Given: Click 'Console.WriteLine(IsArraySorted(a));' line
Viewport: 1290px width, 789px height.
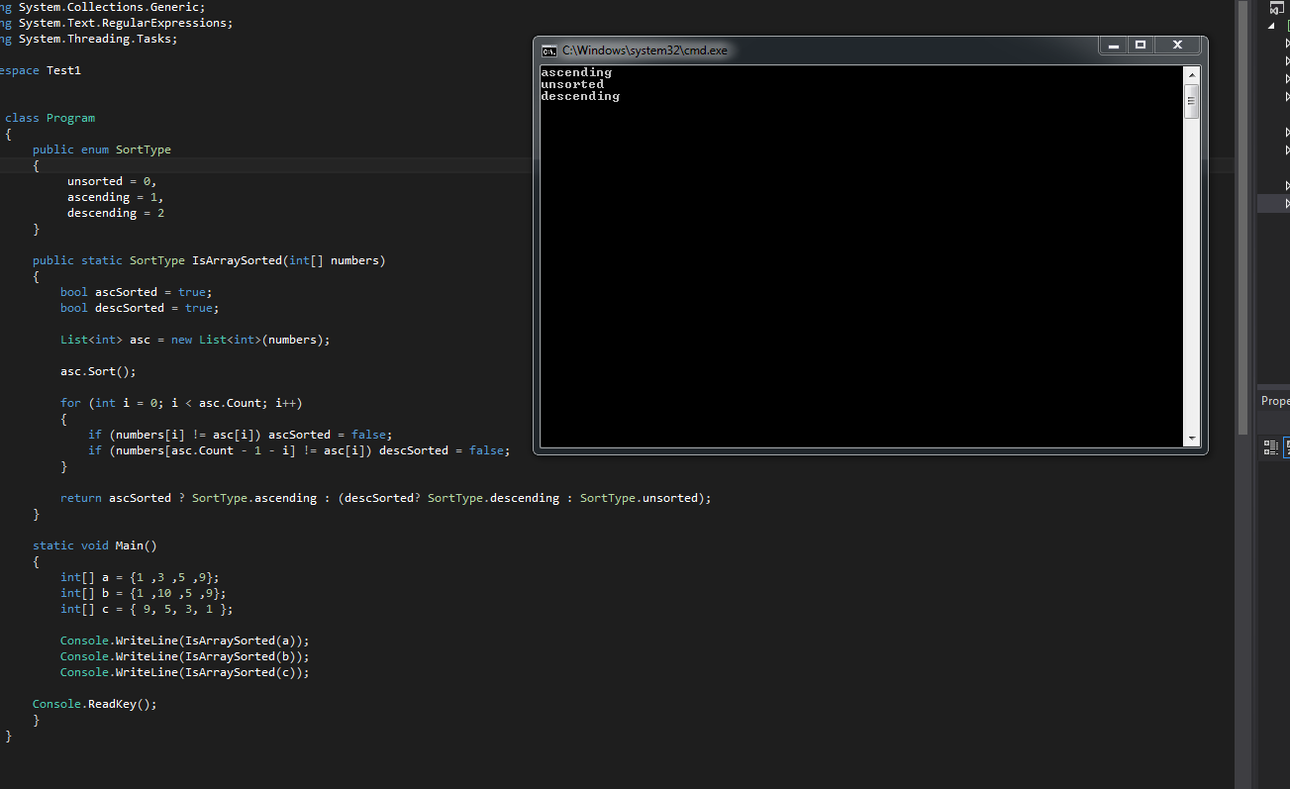Looking at the screenshot, I should (185, 641).
